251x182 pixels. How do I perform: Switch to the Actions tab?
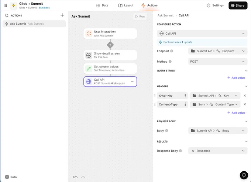point(149,6)
